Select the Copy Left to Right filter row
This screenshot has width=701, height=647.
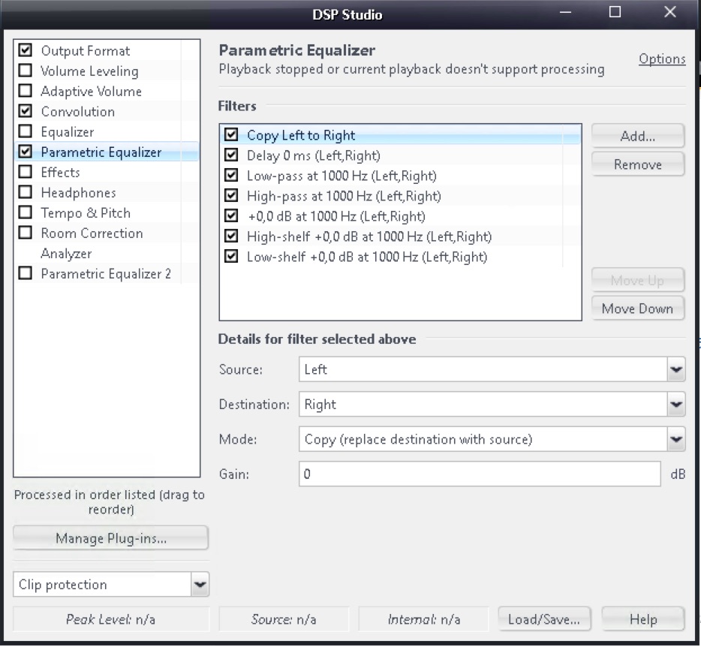pyautogui.click(x=401, y=134)
